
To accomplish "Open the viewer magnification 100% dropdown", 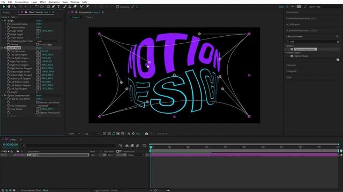I will pos(74,134).
